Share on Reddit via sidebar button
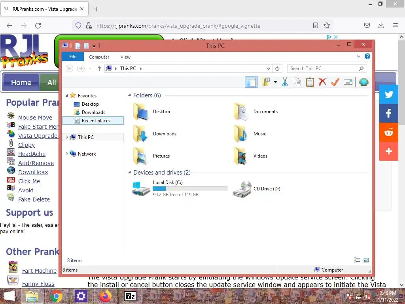 (389, 132)
